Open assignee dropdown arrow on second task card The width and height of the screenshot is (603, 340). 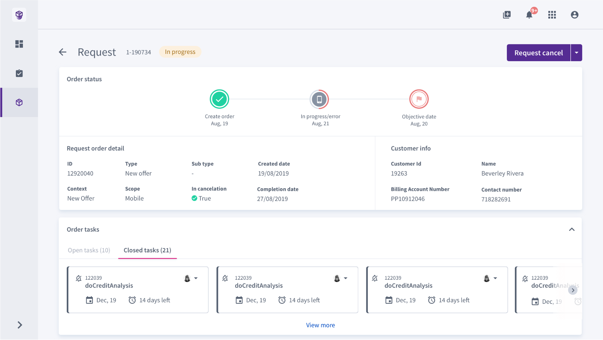(345, 278)
